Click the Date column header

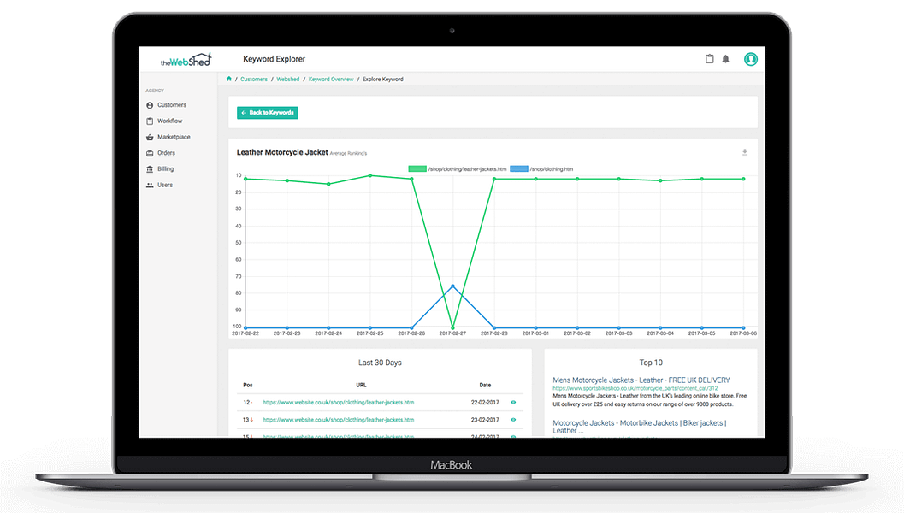(x=486, y=385)
